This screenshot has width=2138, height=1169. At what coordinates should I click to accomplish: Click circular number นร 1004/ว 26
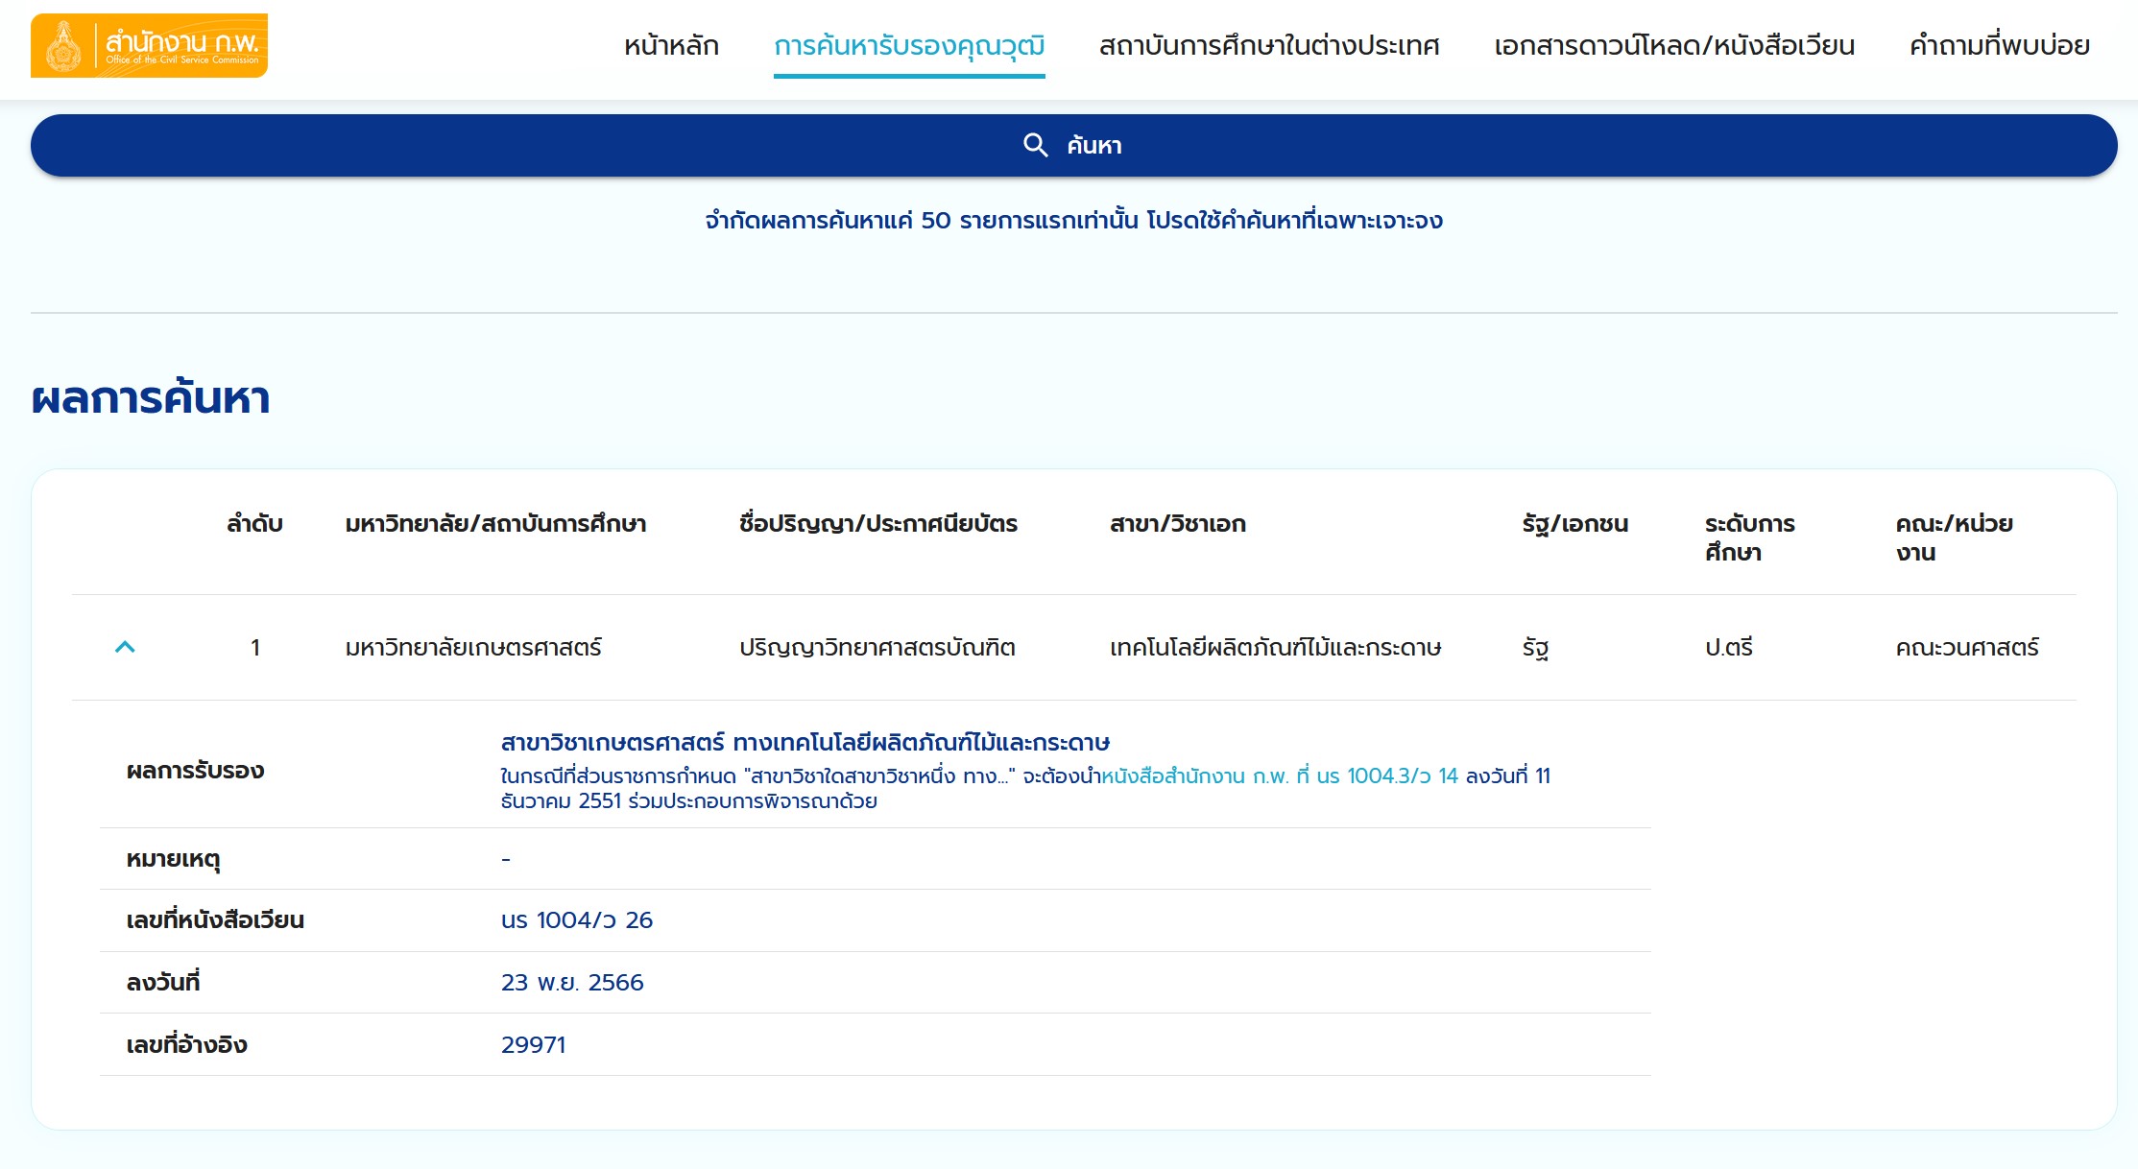[576, 919]
